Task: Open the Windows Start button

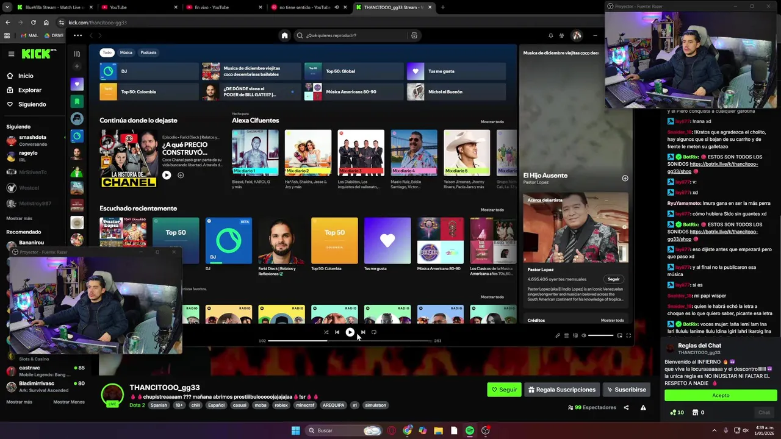Action: 295,430
